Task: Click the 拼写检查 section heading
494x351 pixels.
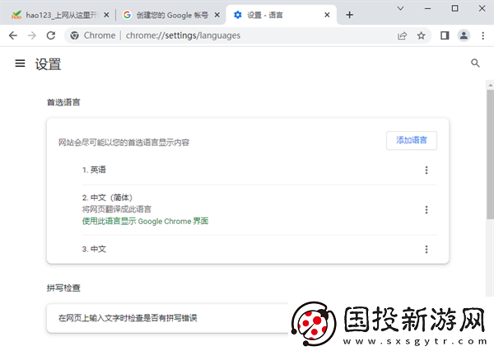Action: [x=63, y=288]
